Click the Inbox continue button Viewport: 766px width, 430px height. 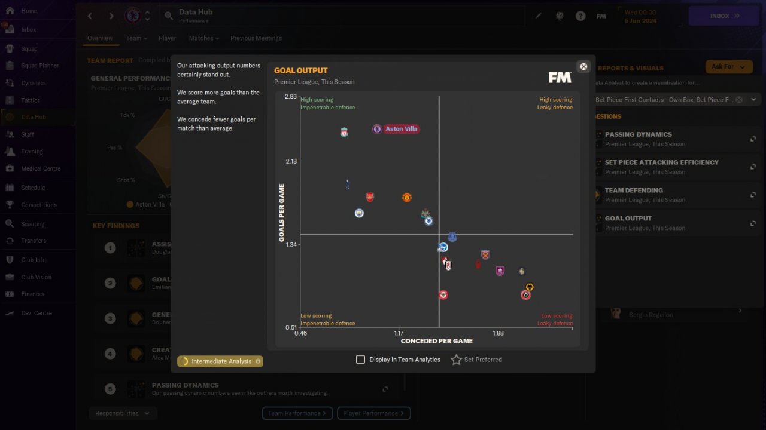pyautogui.click(x=725, y=16)
